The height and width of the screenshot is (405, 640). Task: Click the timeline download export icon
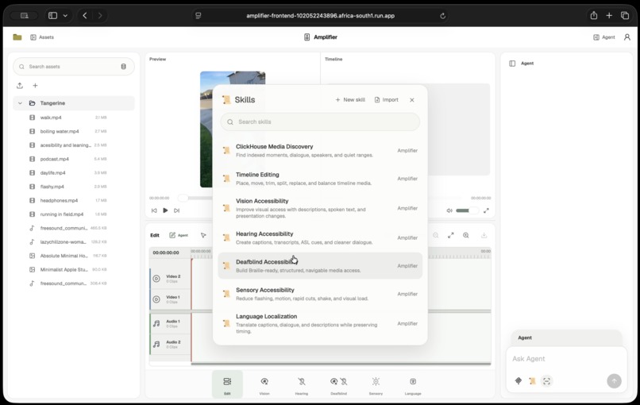pyautogui.click(x=484, y=235)
